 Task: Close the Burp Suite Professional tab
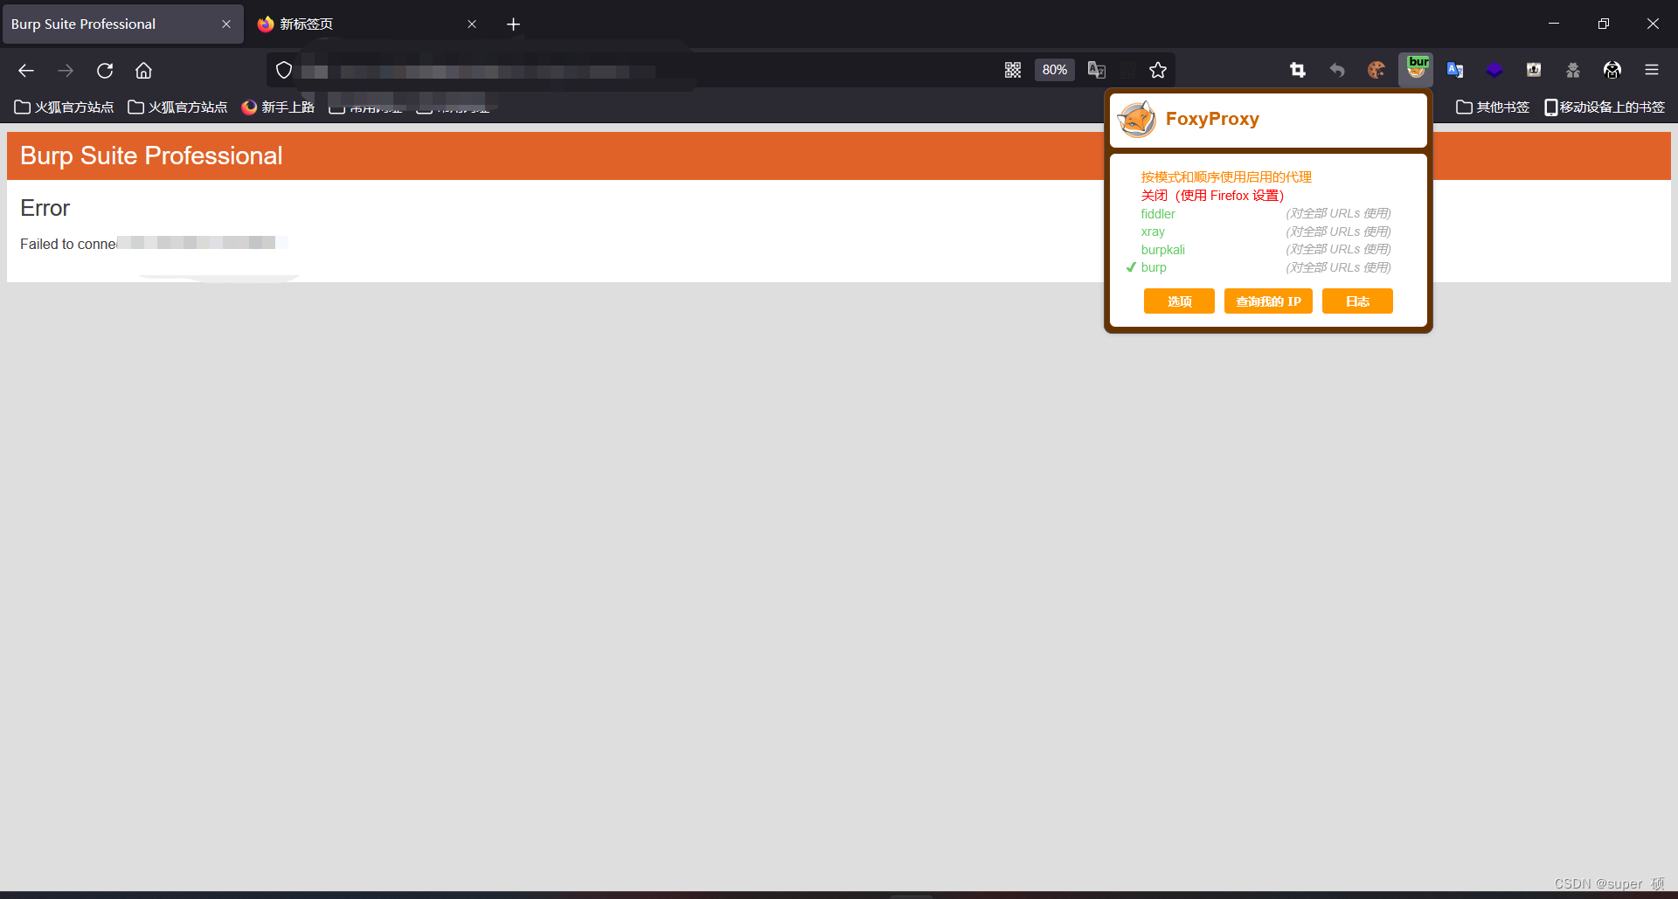226,24
